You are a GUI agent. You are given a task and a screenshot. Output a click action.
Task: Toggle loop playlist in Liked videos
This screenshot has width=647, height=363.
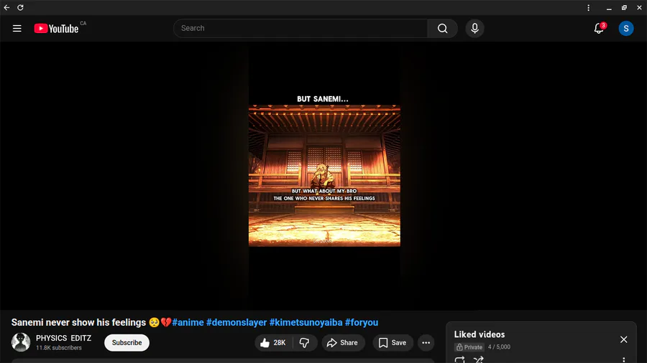coord(459,359)
